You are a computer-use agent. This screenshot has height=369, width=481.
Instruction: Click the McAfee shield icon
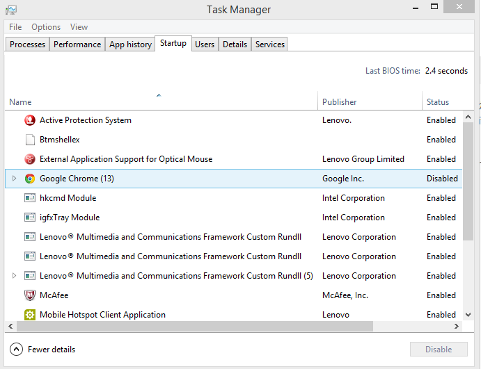coord(30,295)
